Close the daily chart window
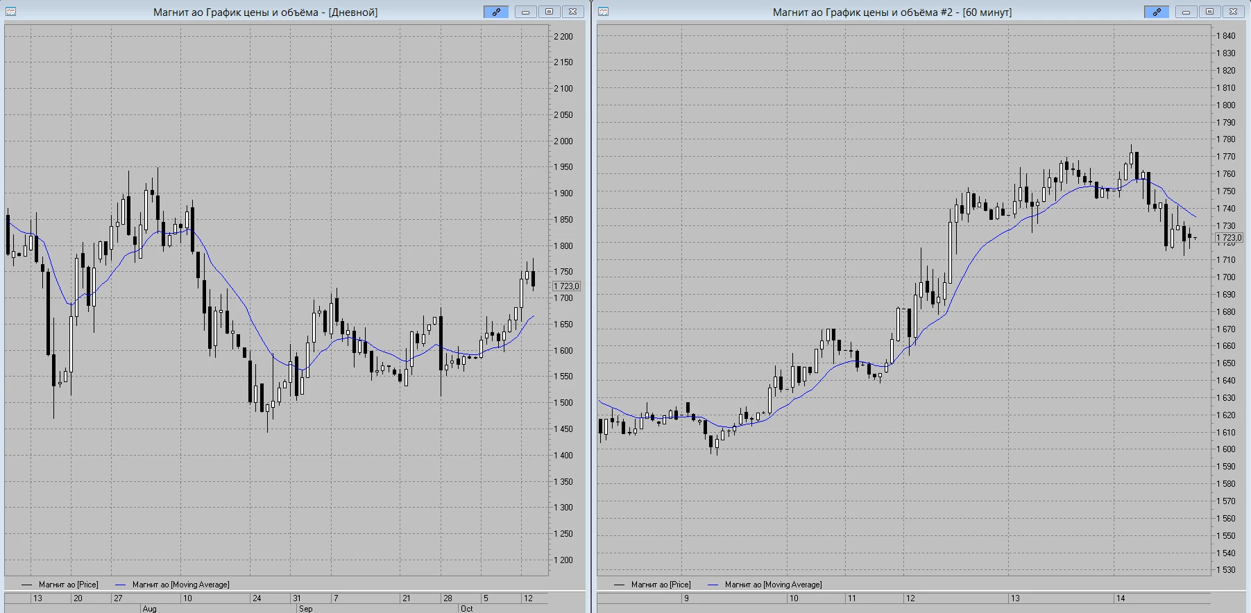 [x=572, y=12]
